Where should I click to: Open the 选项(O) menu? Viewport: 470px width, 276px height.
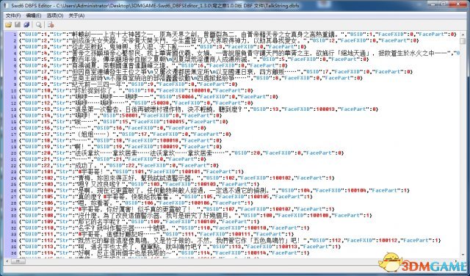click(55, 15)
